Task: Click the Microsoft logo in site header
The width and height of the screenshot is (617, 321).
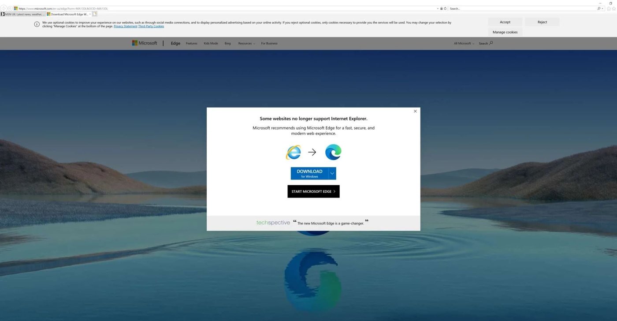Action: pyautogui.click(x=145, y=43)
